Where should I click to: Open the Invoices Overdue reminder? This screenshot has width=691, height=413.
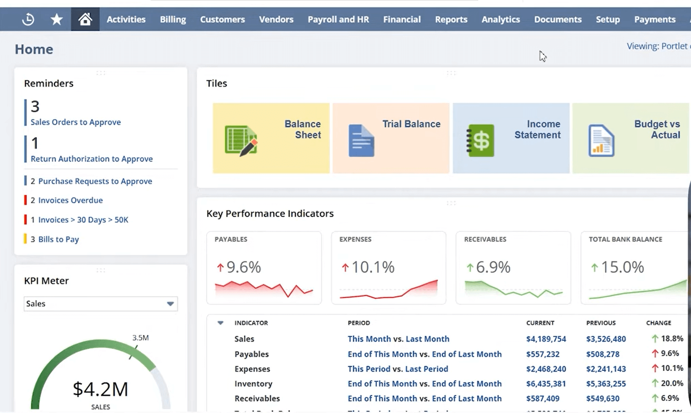coord(70,200)
